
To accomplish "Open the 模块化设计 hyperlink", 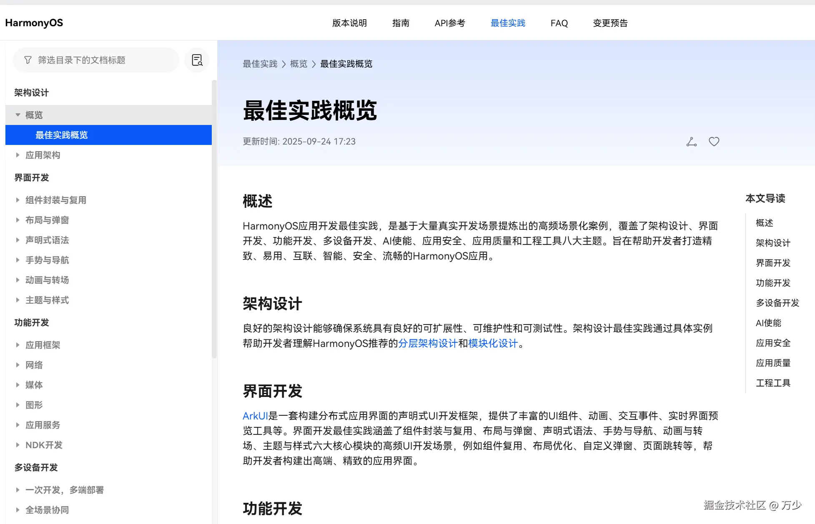I will pos(493,344).
